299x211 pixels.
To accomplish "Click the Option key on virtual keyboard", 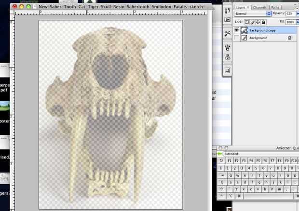I will pyautogui.click(x=231, y=196).
